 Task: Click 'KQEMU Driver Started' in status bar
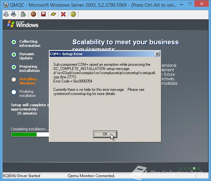22,176
